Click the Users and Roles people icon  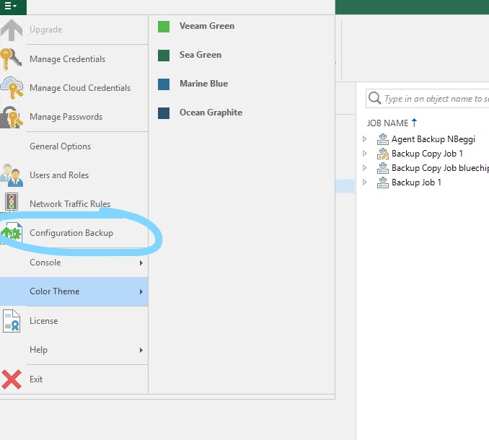(12, 175)
